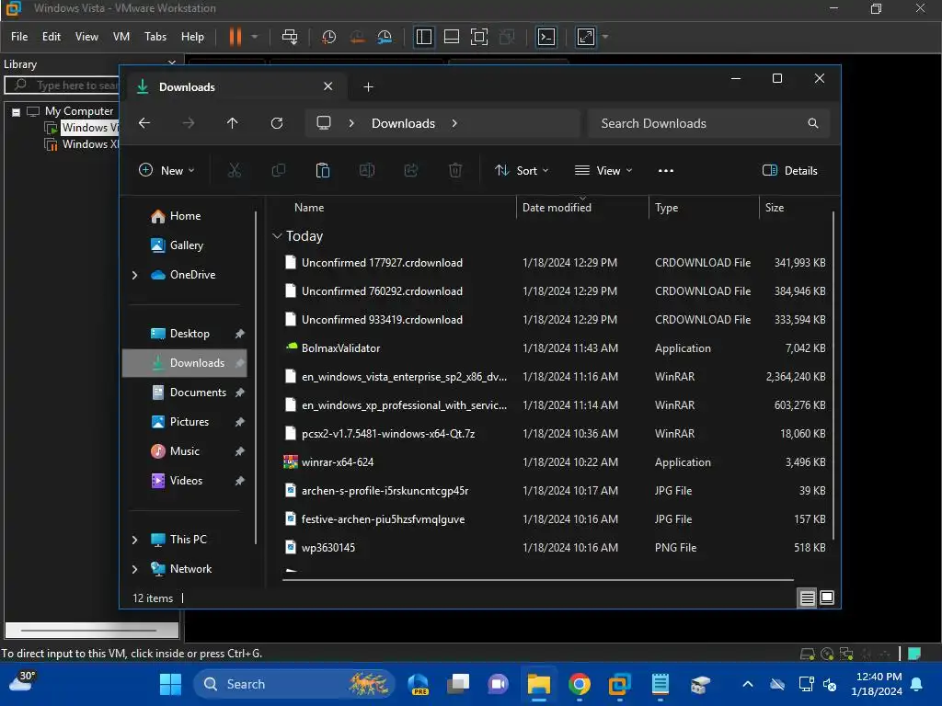
Task: Add a new Explorer tab
Action: [x=368, y=87]
